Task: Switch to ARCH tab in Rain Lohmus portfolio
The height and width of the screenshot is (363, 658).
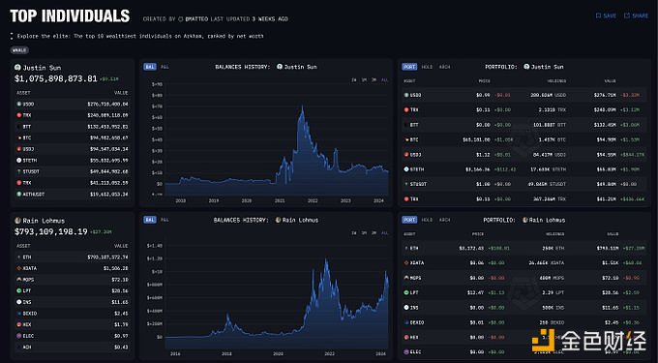Action: 445,220
